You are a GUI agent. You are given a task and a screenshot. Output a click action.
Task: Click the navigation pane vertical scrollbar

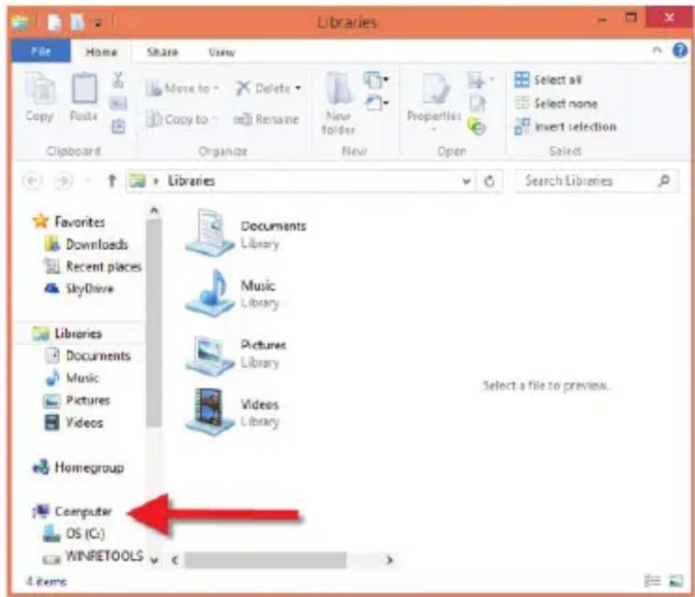(x=154, y=323)
